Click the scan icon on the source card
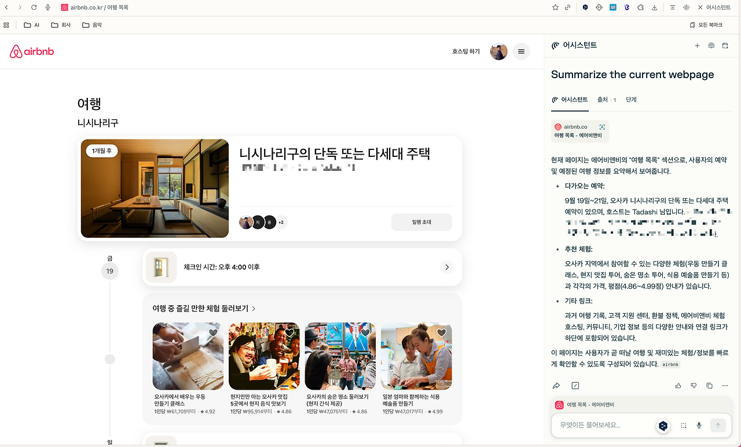 click(x=602, y=127)
